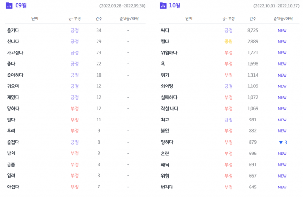Select the word 최고
This screenshot has height=197, width=303.
pos(165,120)
